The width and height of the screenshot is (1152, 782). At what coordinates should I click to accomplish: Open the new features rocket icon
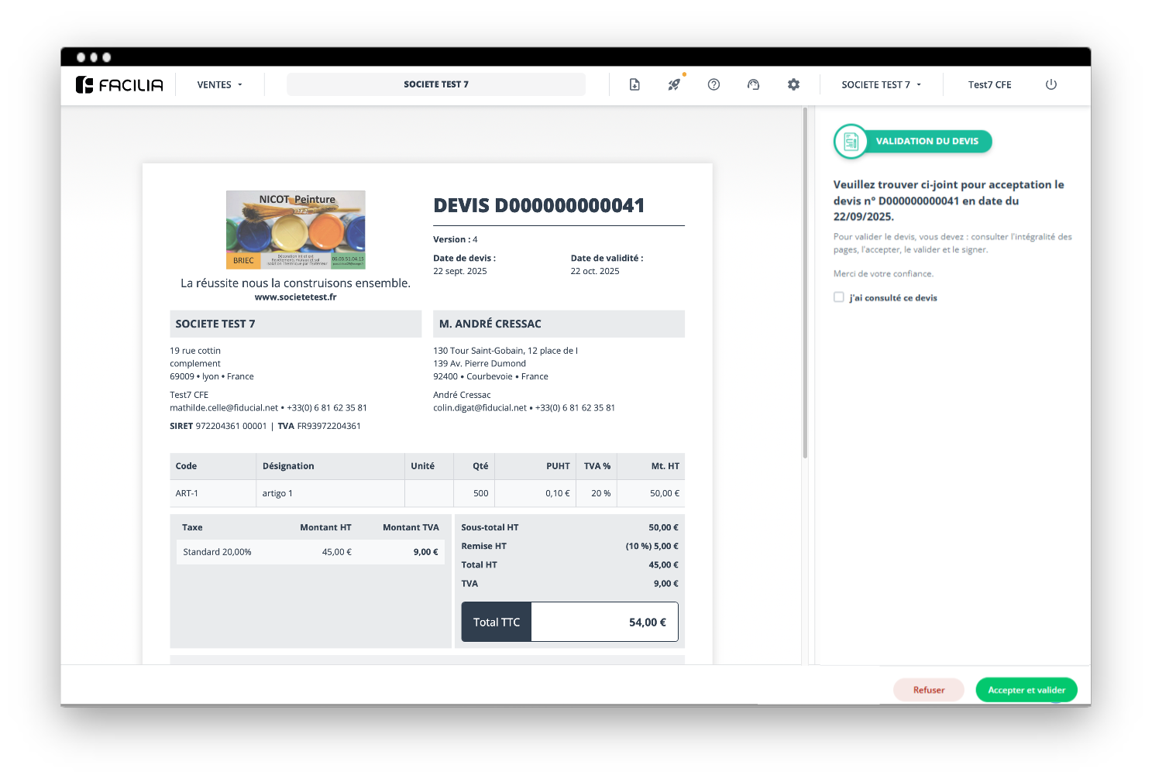coord(673,84)
